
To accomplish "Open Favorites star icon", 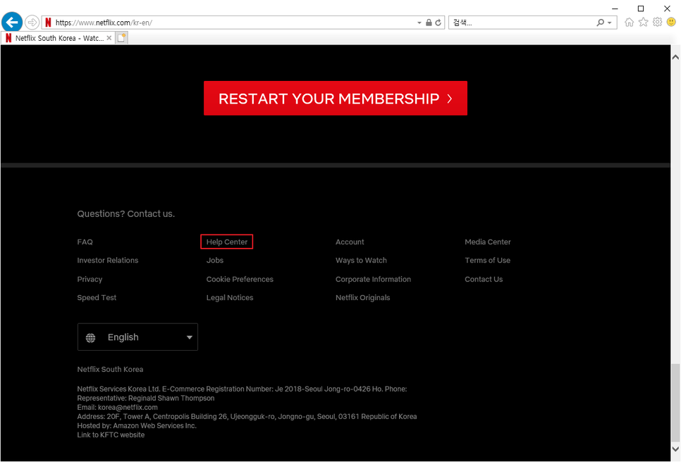I will tap(643, 22).
